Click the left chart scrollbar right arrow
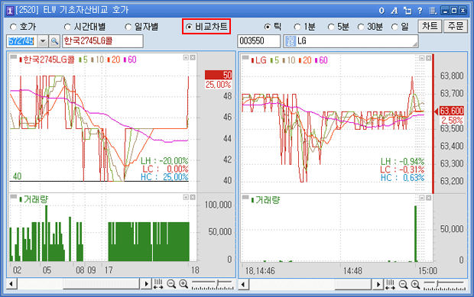 coord(146,284)
